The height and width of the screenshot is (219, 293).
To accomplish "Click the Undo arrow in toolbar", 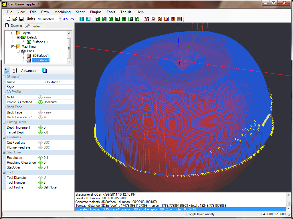I will click(x=66, y=19).
